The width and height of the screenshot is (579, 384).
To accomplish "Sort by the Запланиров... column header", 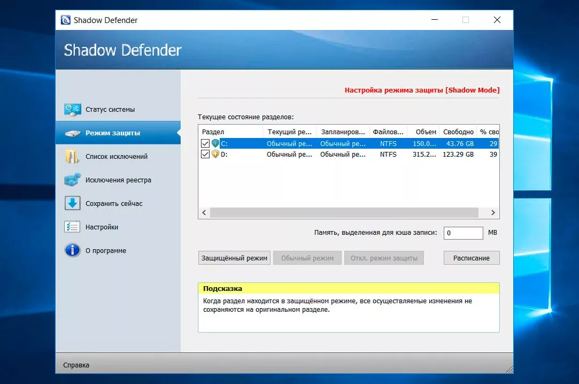I will pos(342,132).
